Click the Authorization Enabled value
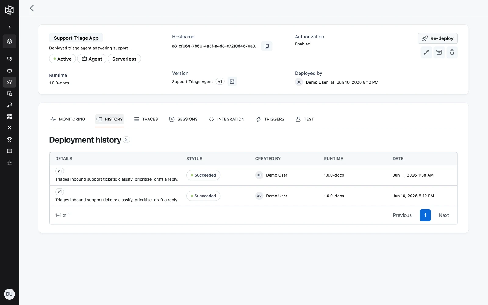488x305 pixels. click(x=303, y=44)
